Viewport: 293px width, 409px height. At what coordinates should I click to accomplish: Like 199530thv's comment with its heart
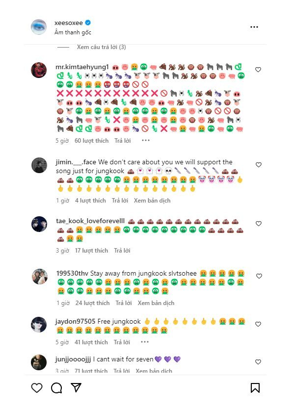(x=259, y=276)
